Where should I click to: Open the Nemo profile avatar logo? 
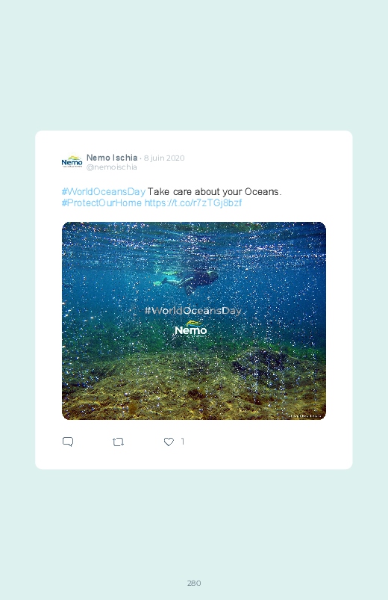pyautogui.click(x=72, y=161)
